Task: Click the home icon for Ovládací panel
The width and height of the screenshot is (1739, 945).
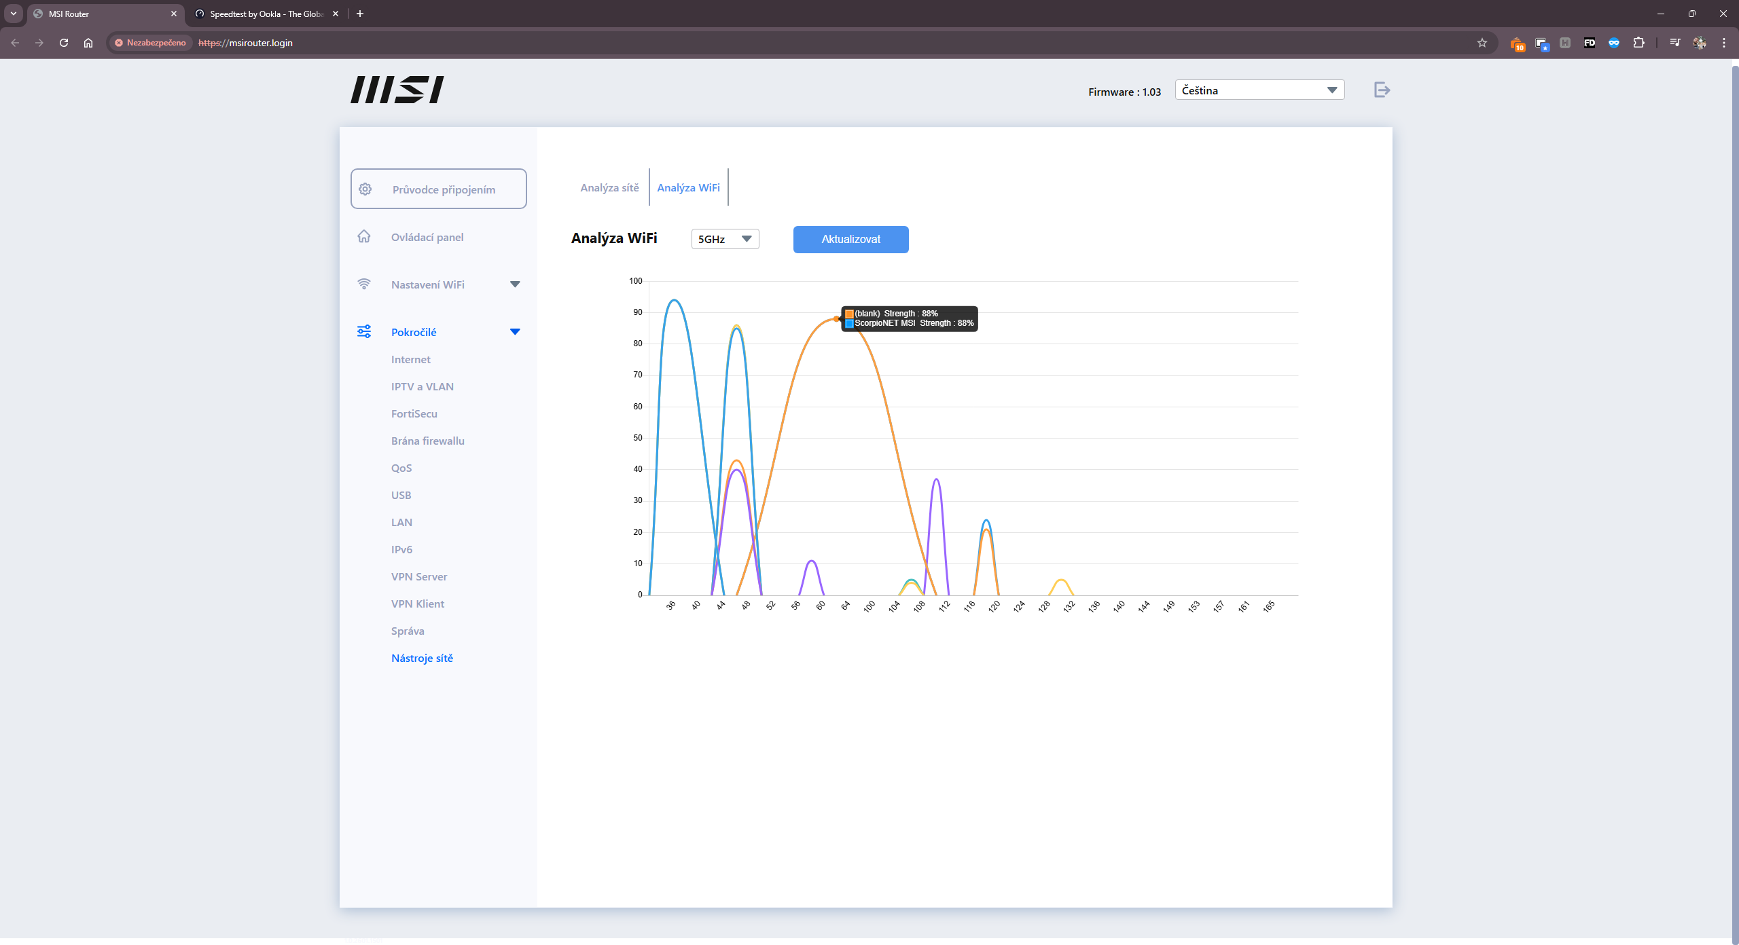Action: (364, 236)
